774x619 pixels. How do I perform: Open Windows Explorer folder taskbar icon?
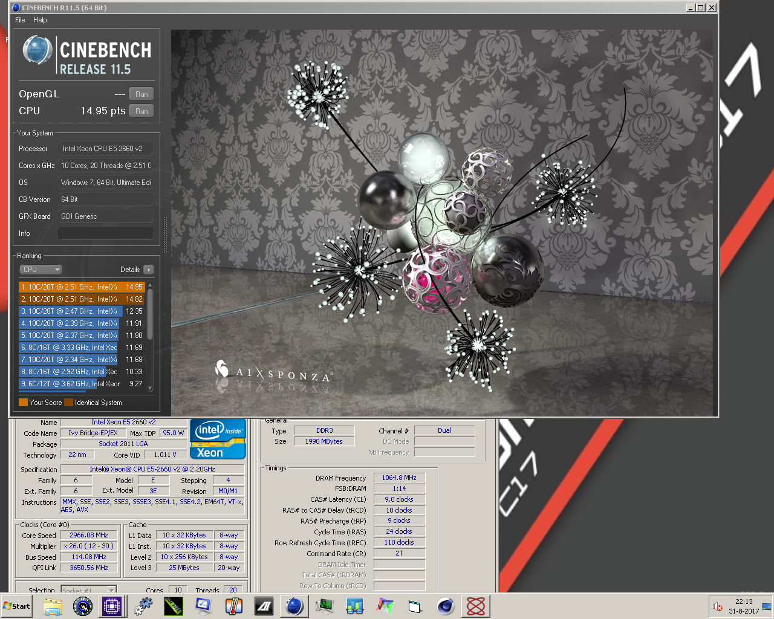point(53,606)
